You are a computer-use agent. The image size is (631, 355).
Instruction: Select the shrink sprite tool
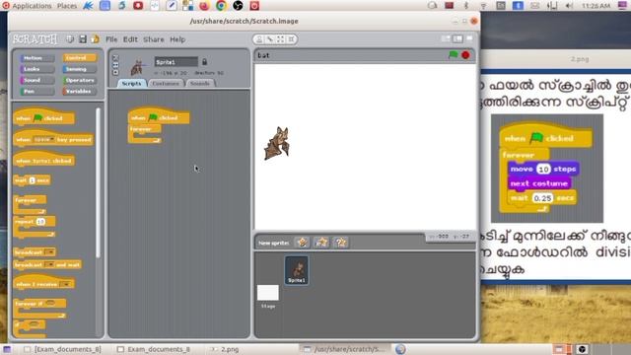coord(291,39)
